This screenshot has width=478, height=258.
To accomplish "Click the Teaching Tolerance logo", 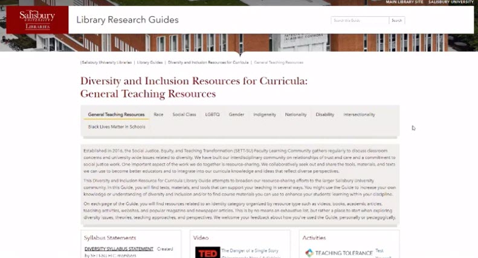I will (338, 253).
